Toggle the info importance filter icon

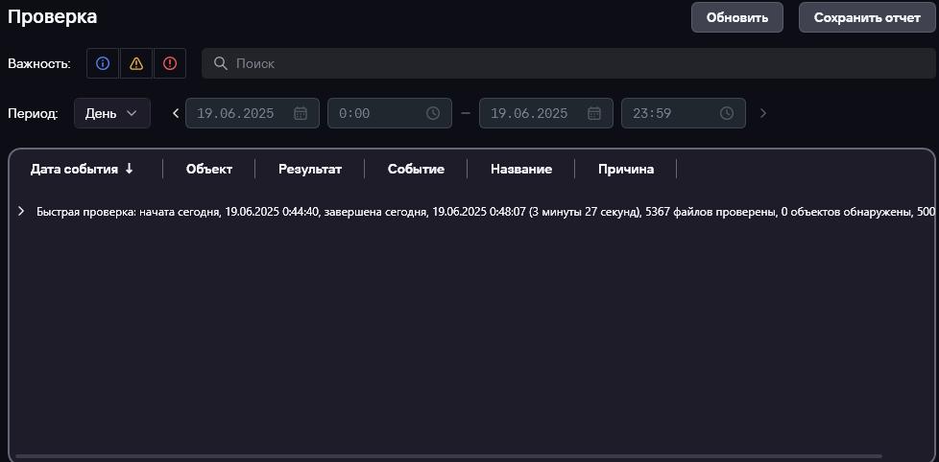click(x=103, y=63)
